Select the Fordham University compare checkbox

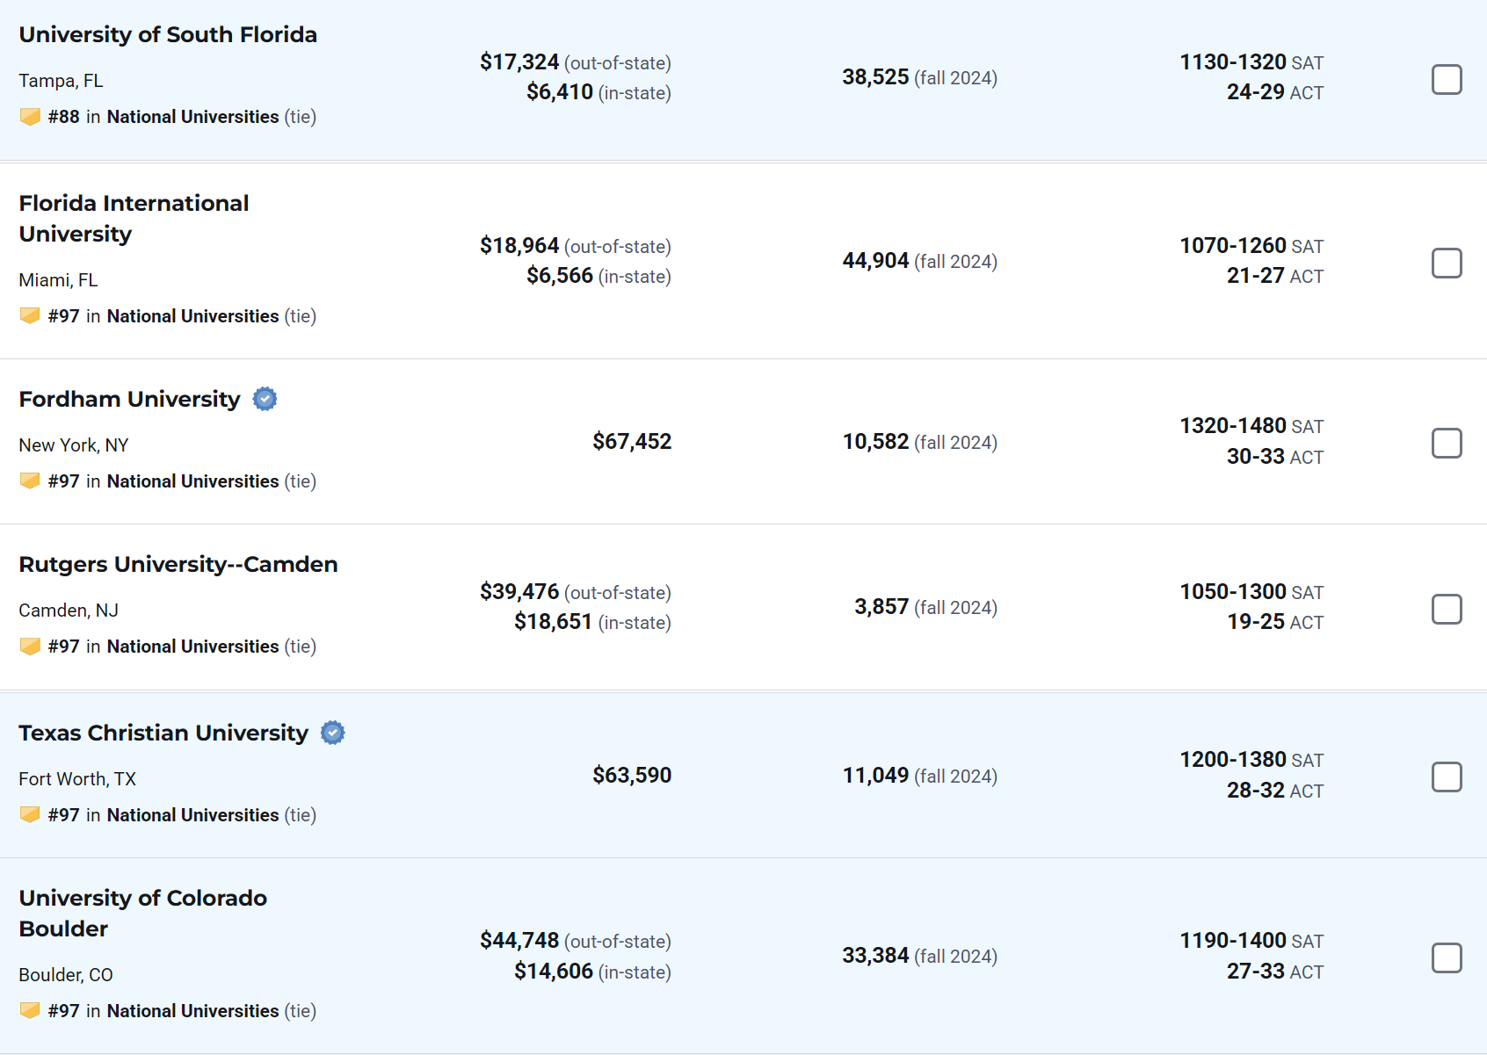1446,444
